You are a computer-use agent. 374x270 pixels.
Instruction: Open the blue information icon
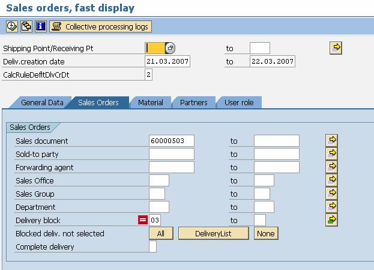pyautogui.click(x=41, y=26)
